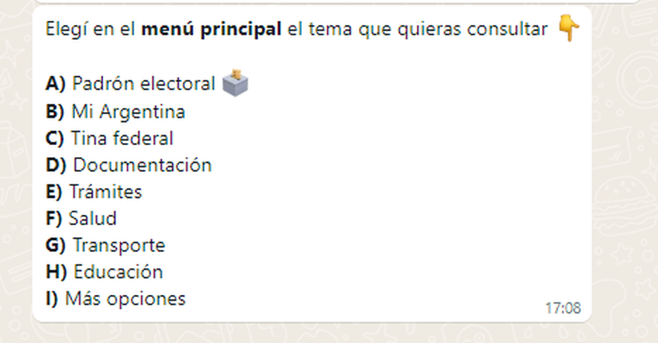Click the pointing-down hand emoji
Viewport: 658px width, 343px height.
click(569, 28)
